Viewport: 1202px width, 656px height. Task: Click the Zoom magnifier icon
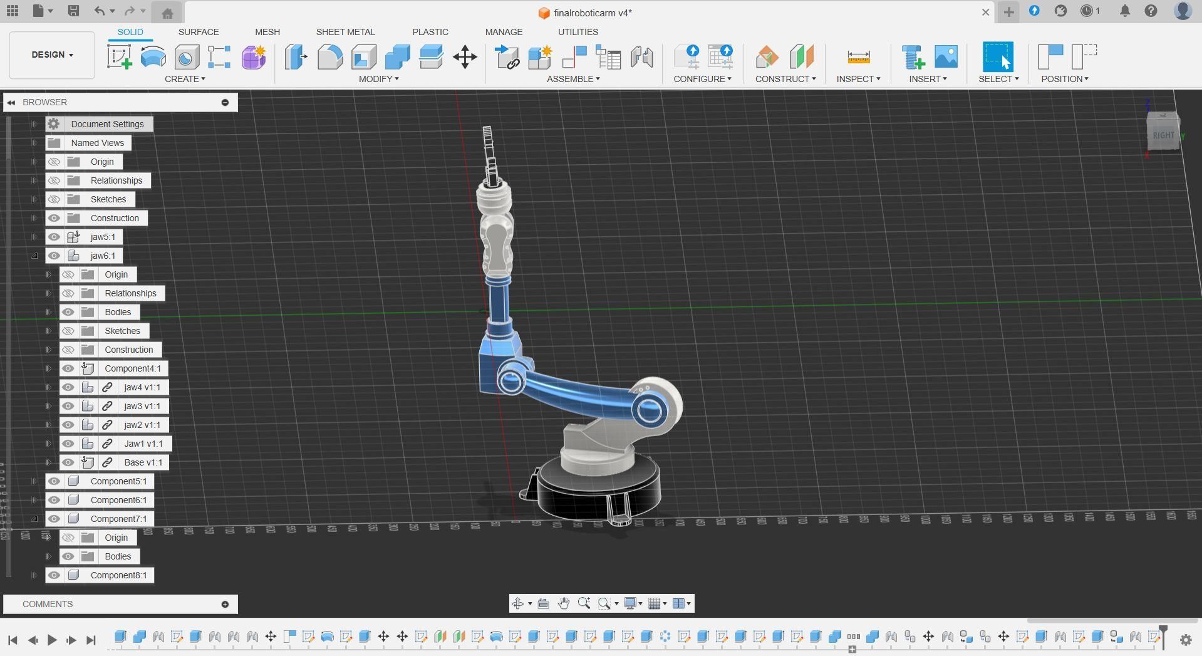click(584, 603)
